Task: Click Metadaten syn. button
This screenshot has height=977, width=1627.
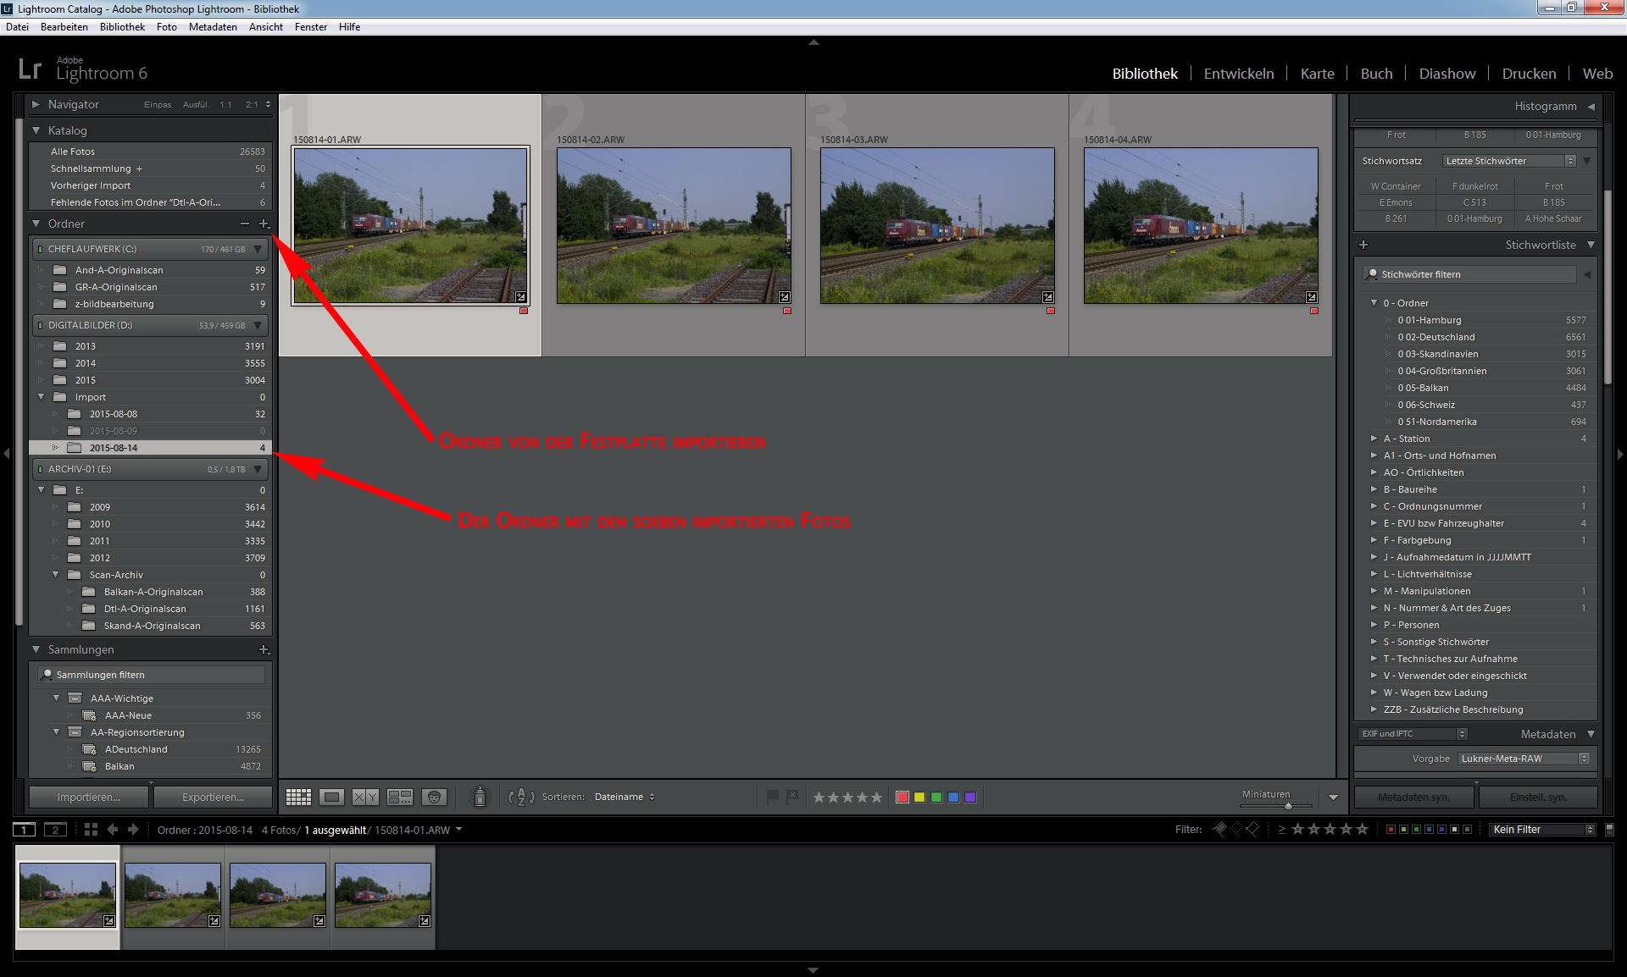Action: (1414, 797)
